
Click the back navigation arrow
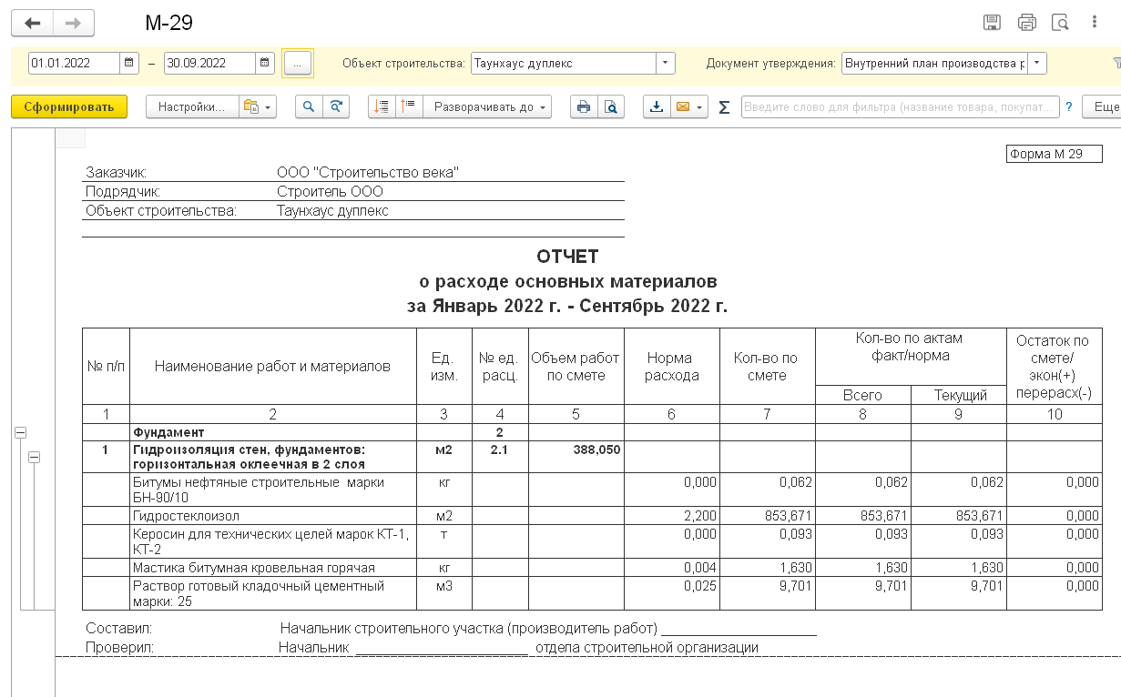coord(33,24)
